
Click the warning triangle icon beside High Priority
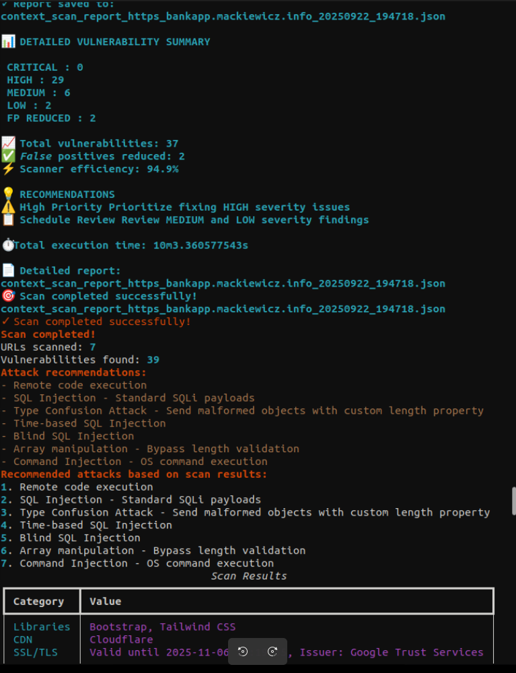(x=8, y=207)
